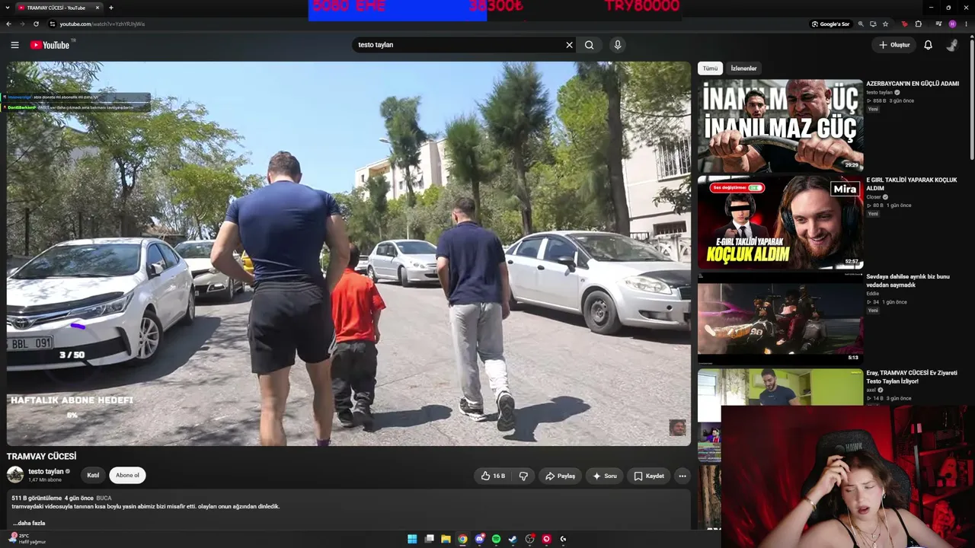The height and width of the screenshot is (548, 975).
Task: Open Spotify from the taskbar
Action: [x=496, y=539]
